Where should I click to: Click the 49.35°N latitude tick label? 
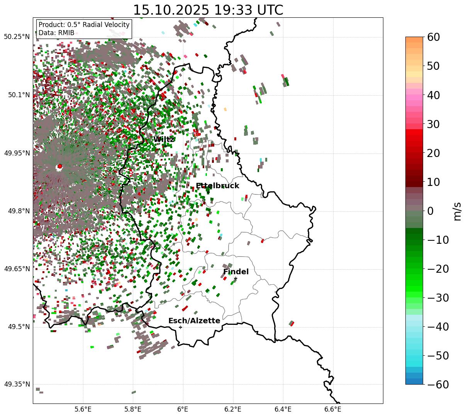click(x=17, y=384)
